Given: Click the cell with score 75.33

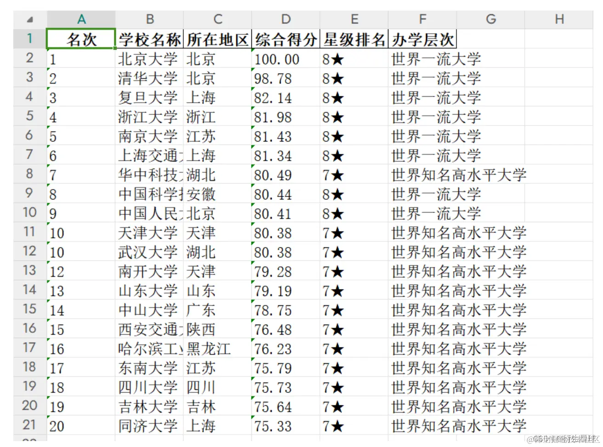Looking at the screenshot, I should [x=285, y=425].
